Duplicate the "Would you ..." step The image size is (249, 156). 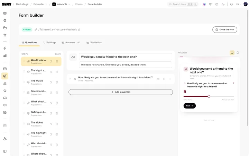coord(51,61)
